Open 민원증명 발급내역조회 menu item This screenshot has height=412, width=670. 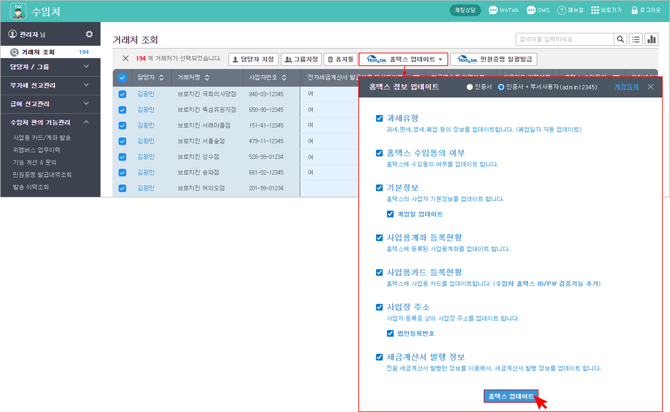(x=42, y=175)
